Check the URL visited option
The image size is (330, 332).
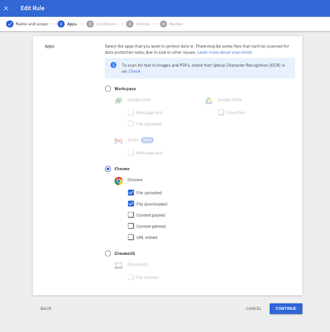131,237
